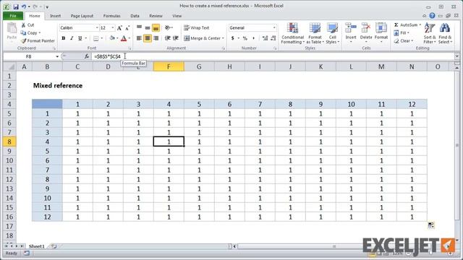463x260 pixels.
Task: Click the Orientation text angle icon
Action: pos(168,27)
